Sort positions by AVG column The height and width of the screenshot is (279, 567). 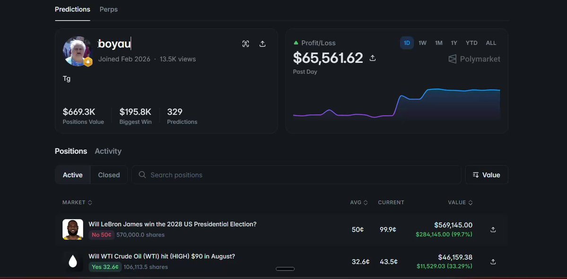359,203
